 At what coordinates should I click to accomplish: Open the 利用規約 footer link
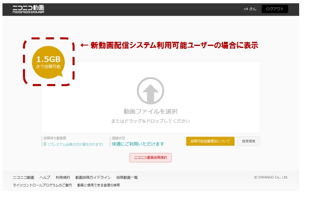pyautogui.click(x=63, y=177)
